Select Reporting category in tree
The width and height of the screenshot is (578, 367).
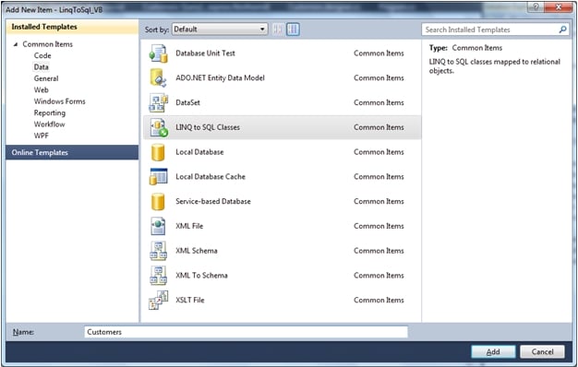click(50, 112)
